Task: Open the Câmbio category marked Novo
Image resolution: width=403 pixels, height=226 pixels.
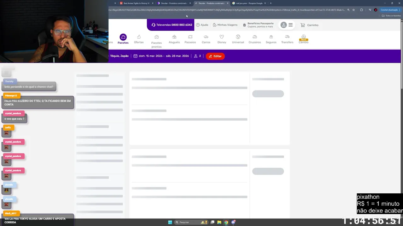Action: 304,39
